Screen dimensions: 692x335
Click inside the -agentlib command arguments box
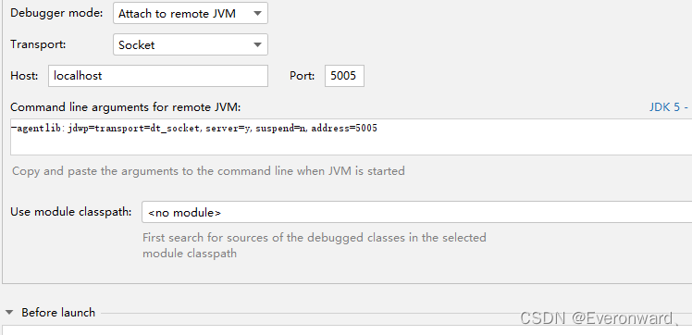click(x=351, y=137)
